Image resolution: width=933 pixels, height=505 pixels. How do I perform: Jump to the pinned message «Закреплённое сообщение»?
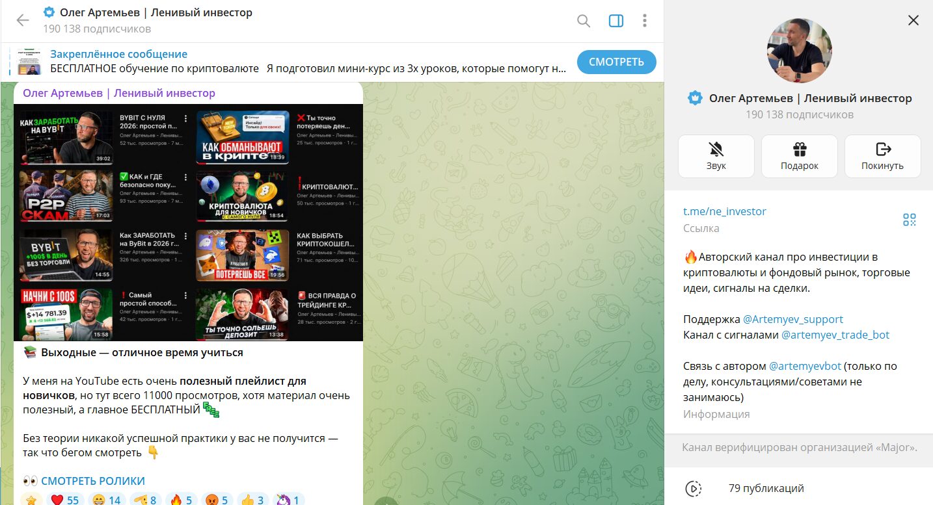119,54
